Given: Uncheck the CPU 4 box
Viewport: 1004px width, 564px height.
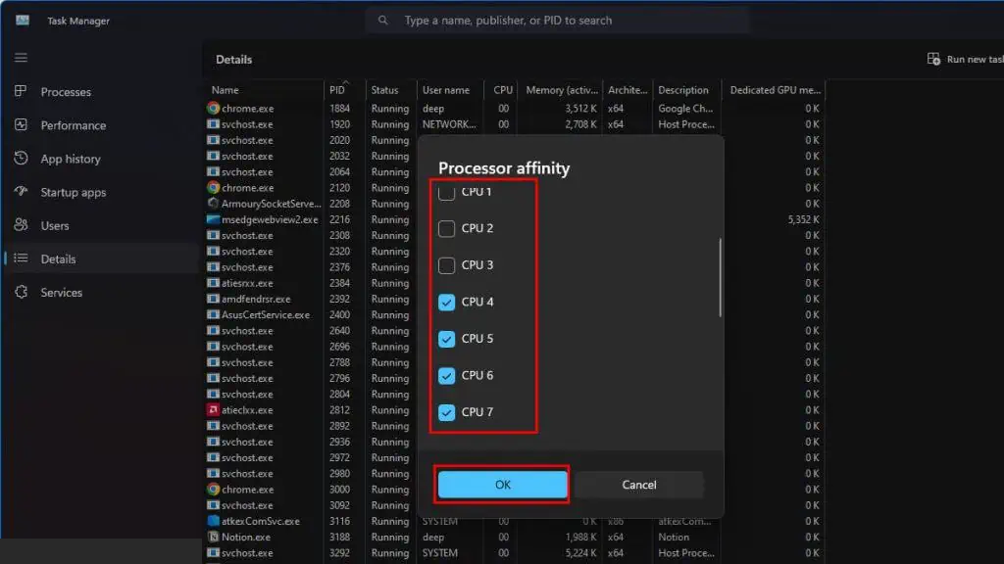Looking at the screenshot, I should click(x=446, y=302).
